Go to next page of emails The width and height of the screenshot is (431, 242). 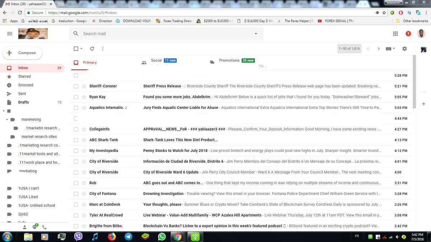(x=379, y=49)
